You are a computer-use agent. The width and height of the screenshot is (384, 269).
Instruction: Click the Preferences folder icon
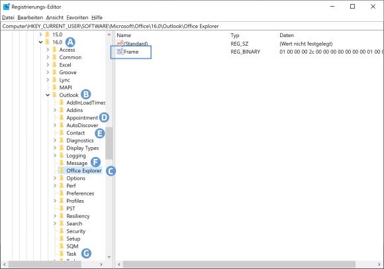62,193
